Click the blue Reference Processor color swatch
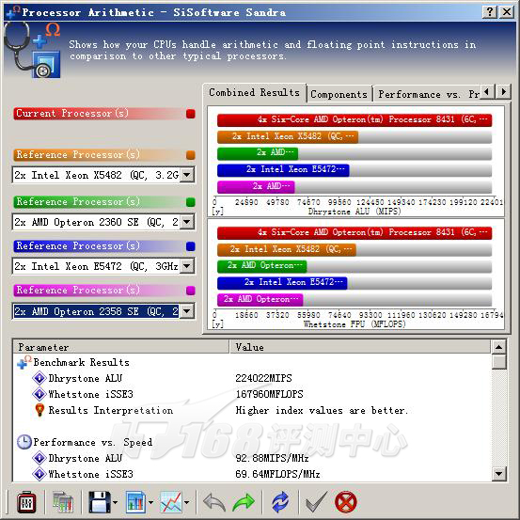The height and width of the screenshot is (520, 520). coord(191,246)
